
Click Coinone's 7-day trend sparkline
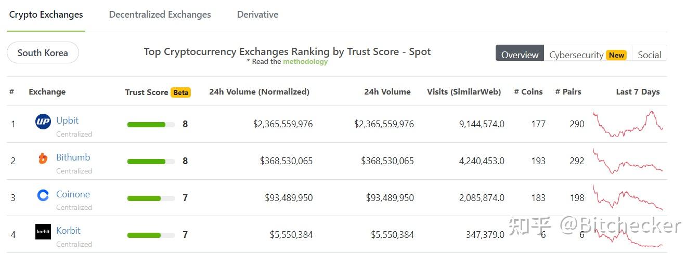click(x=627, y=198)
